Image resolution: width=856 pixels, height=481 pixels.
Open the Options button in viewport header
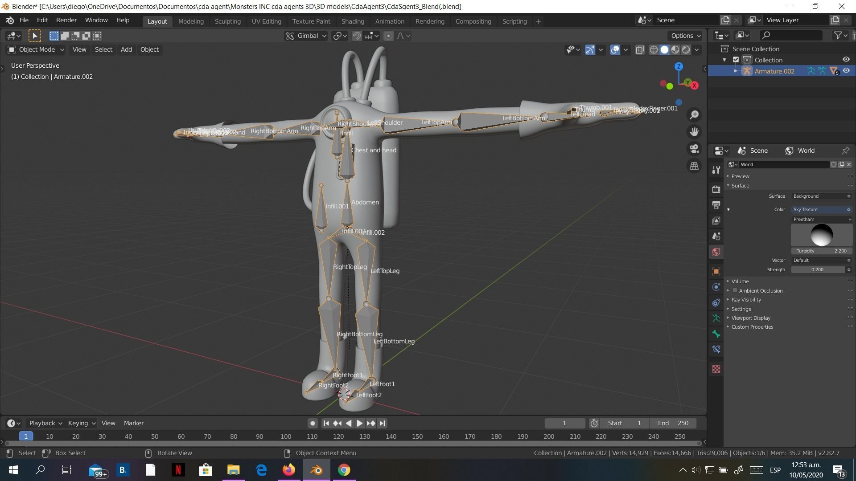tap(685, 36)
